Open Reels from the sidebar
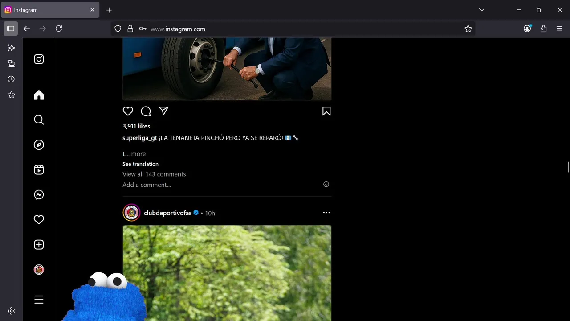Screen dimensions: 570x321 coord(39,170)
